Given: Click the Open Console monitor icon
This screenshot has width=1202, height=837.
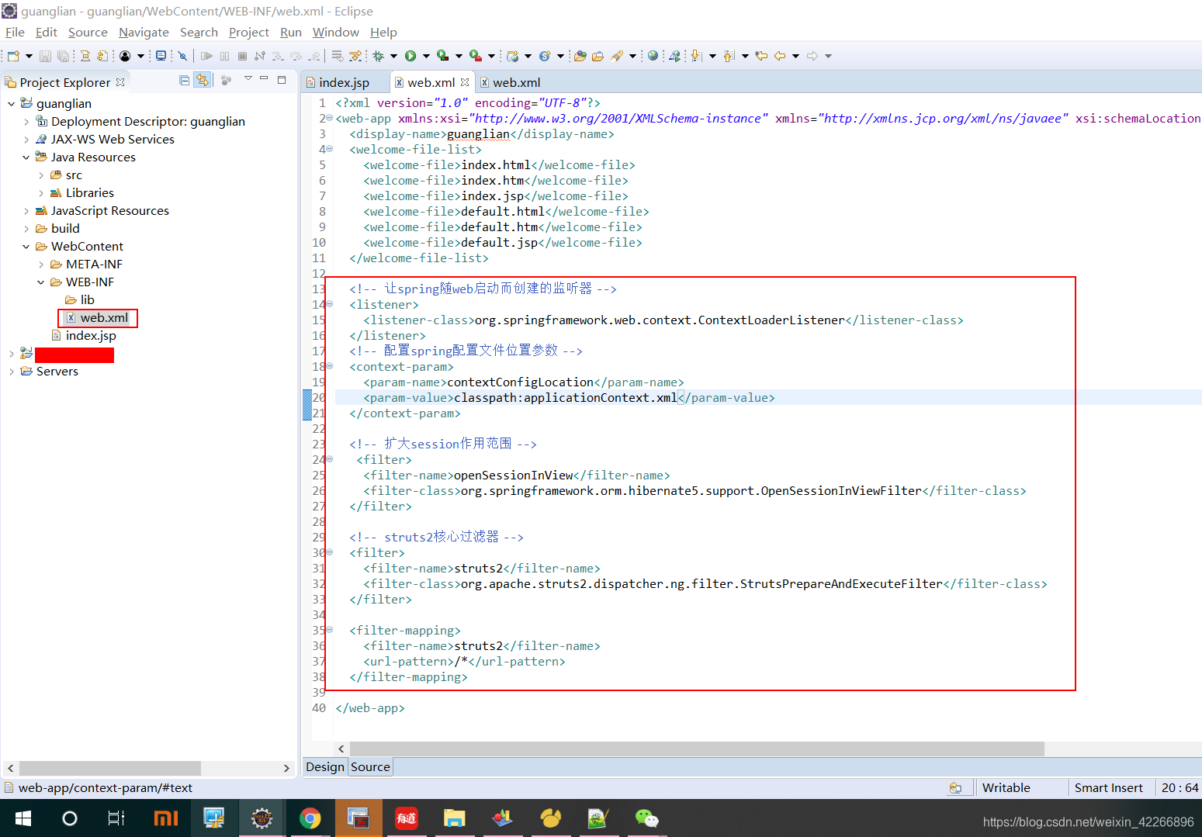Looking at the screenshot, I should (161, 56).
